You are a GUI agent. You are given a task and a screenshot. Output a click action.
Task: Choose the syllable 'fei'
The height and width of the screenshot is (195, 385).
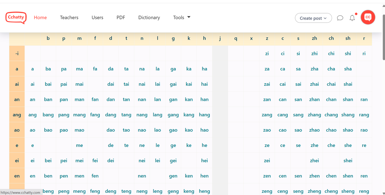[x=95, y=160]
